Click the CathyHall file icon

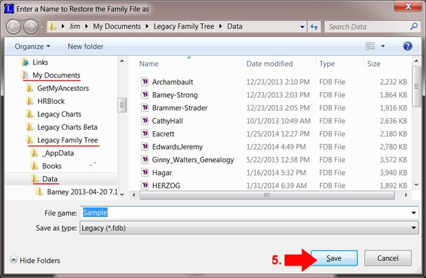(x=145, y=121)
